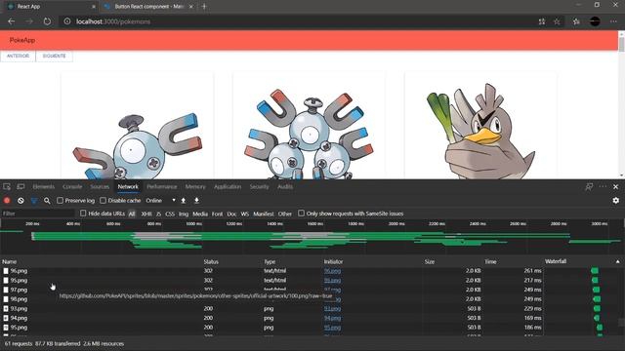Toggle the network filter funnel icon
Screen dimensions: 625x351
(x=34, y=201)
